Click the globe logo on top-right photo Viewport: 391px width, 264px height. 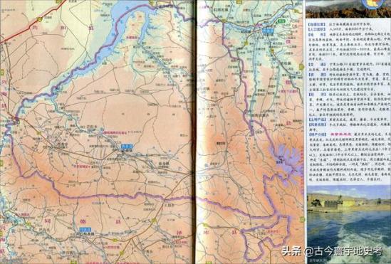point(372,4)
